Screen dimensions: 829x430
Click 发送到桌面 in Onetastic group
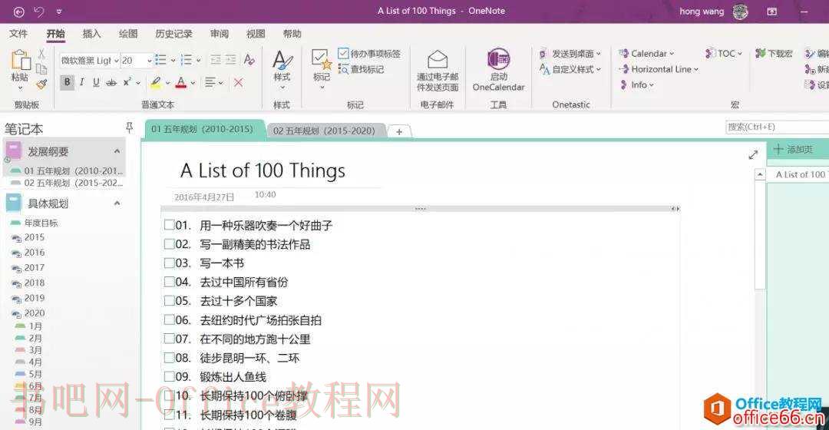click(570, 54)
